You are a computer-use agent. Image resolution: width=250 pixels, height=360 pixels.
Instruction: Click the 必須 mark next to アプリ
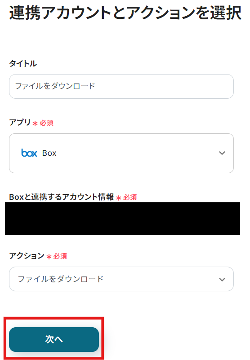pos(46,123)
